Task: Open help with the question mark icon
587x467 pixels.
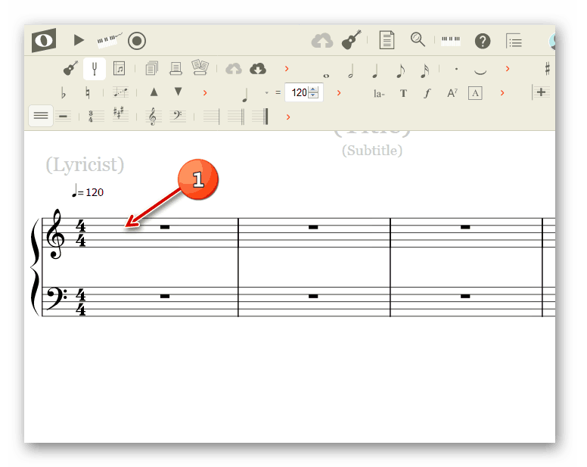Action: pos(483,41)
